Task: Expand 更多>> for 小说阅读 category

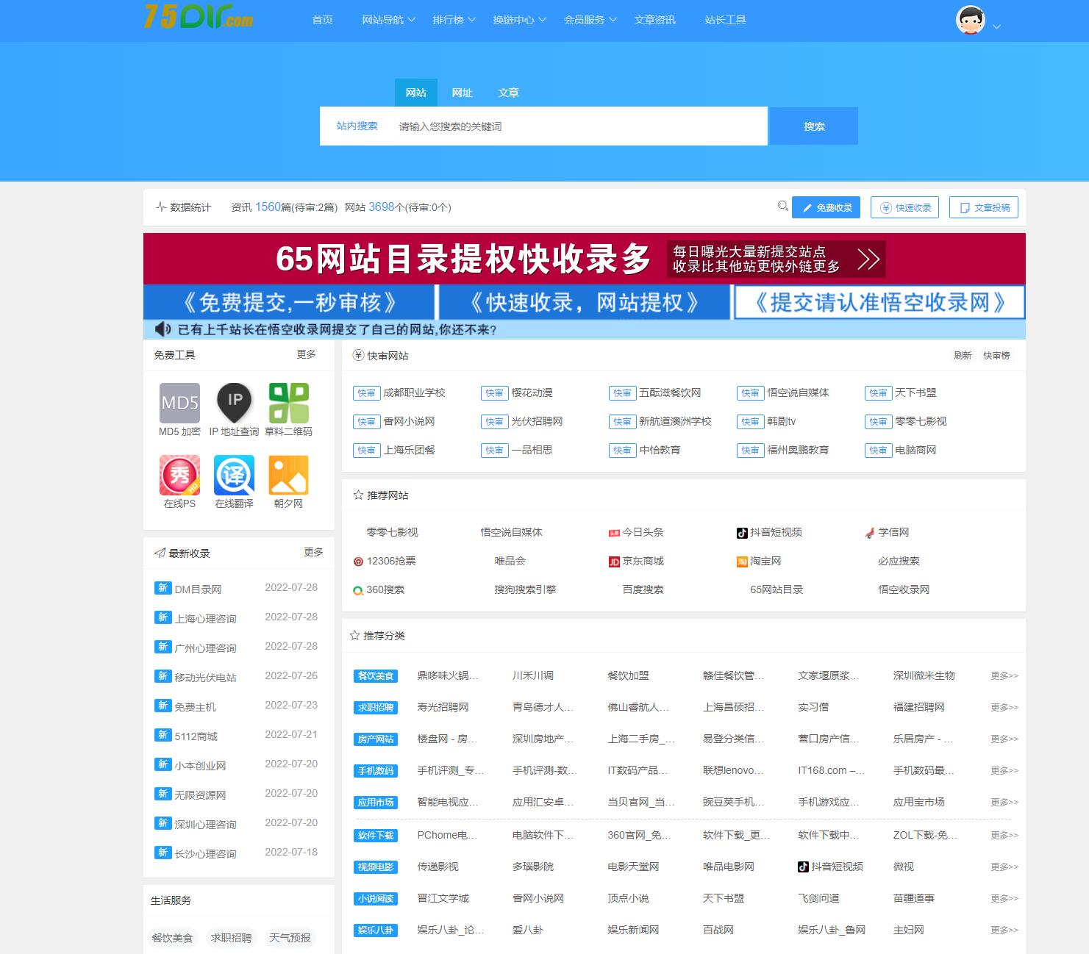Action: coord(1004,899)
